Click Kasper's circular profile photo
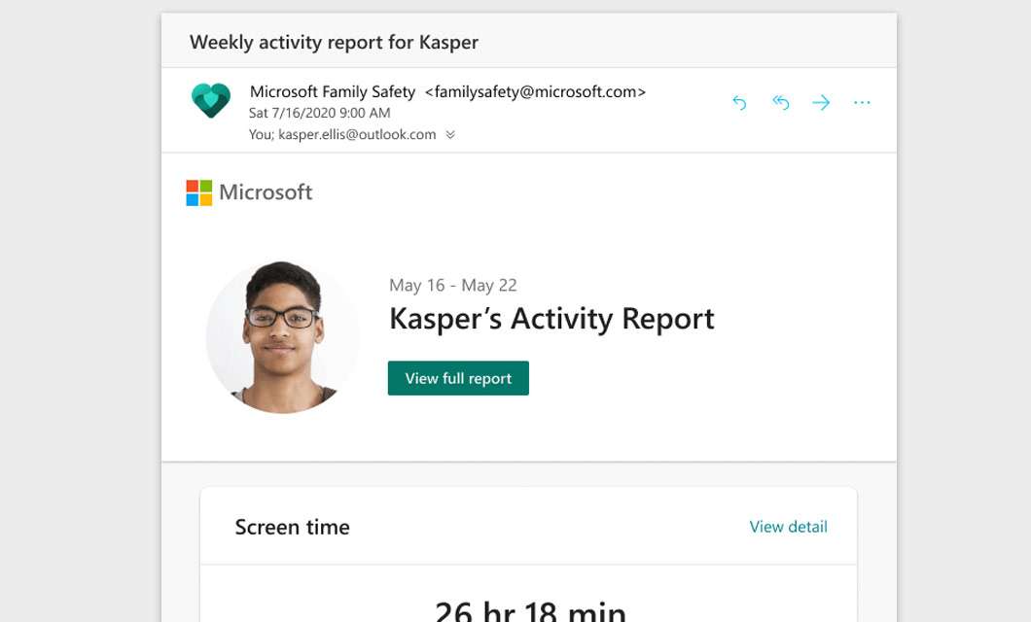 coord(282,336)
